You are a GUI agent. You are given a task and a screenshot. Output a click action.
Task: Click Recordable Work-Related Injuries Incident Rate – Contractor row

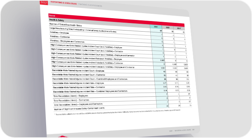79,88
